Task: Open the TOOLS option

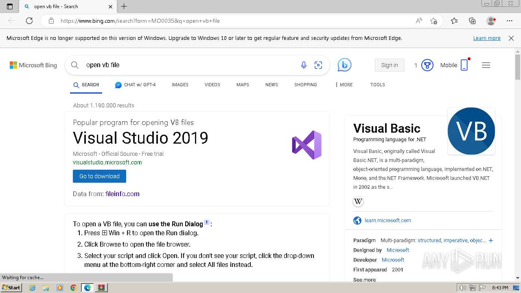Action: tap(378, 85)
